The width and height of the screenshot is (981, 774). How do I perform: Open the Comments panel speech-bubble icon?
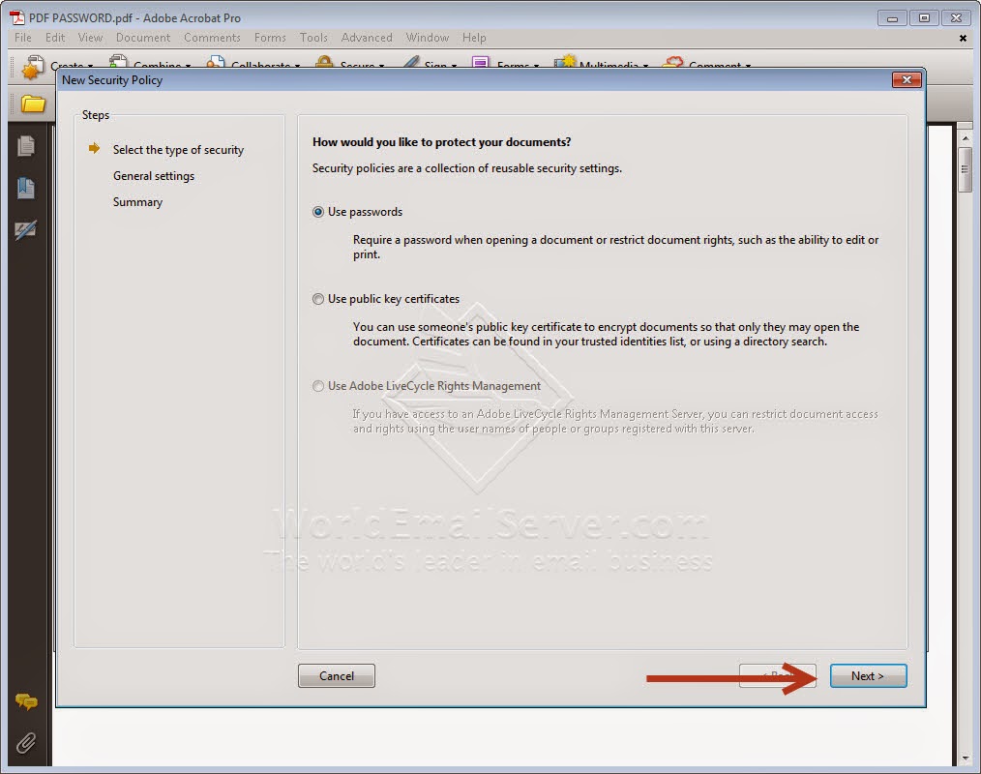pos(26,702)
